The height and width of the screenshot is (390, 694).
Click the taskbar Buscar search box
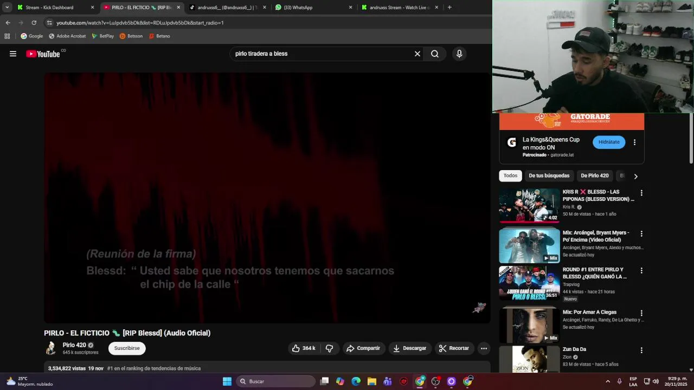coord(276,381)
